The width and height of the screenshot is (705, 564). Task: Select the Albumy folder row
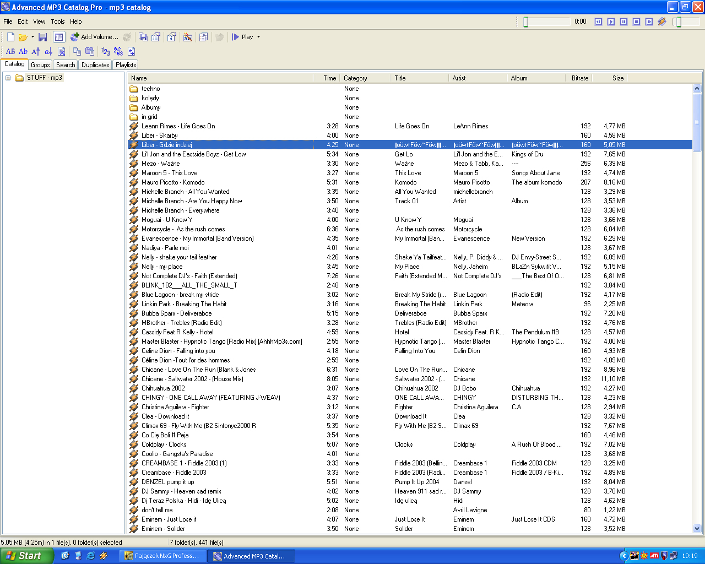pos(410,107)
